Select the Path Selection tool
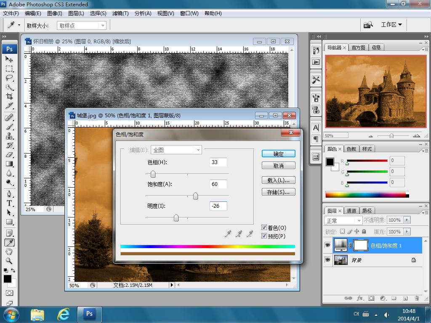Image resolution: width=431 pixels, height=323 pixels. point(9,212)
